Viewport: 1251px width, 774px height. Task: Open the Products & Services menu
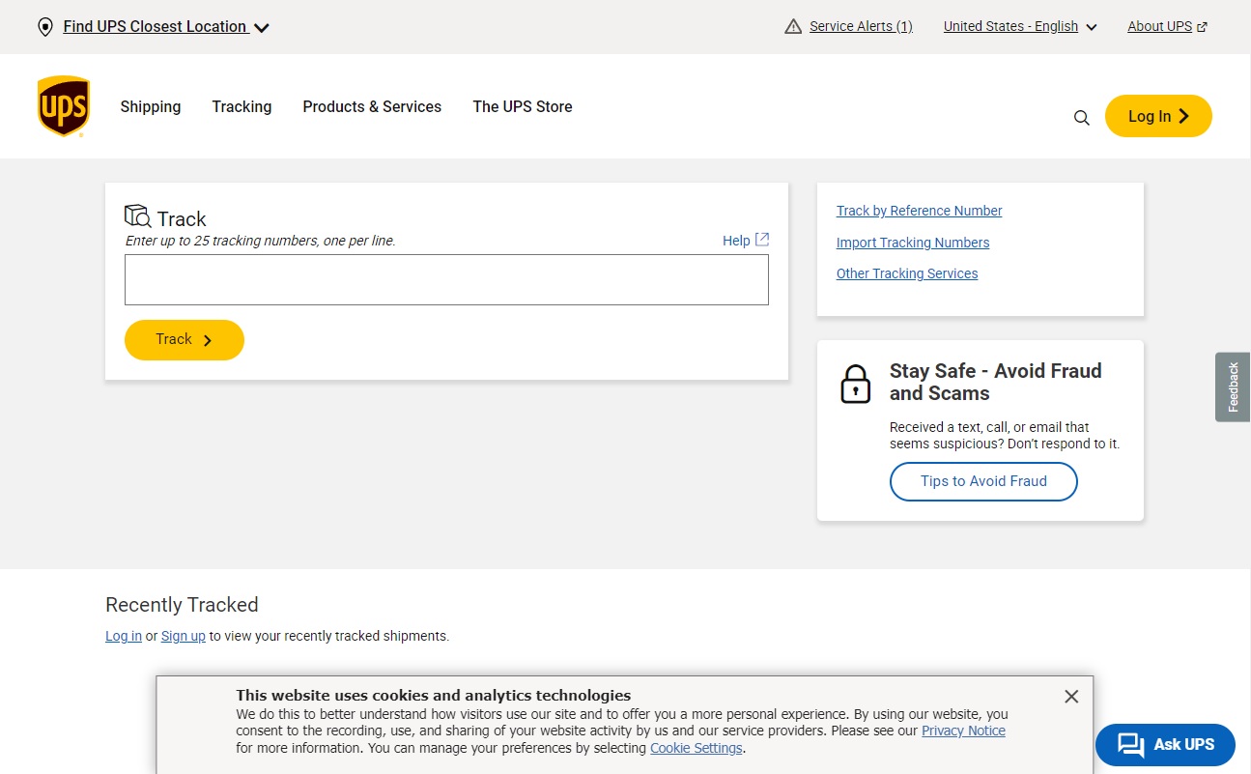372,106
